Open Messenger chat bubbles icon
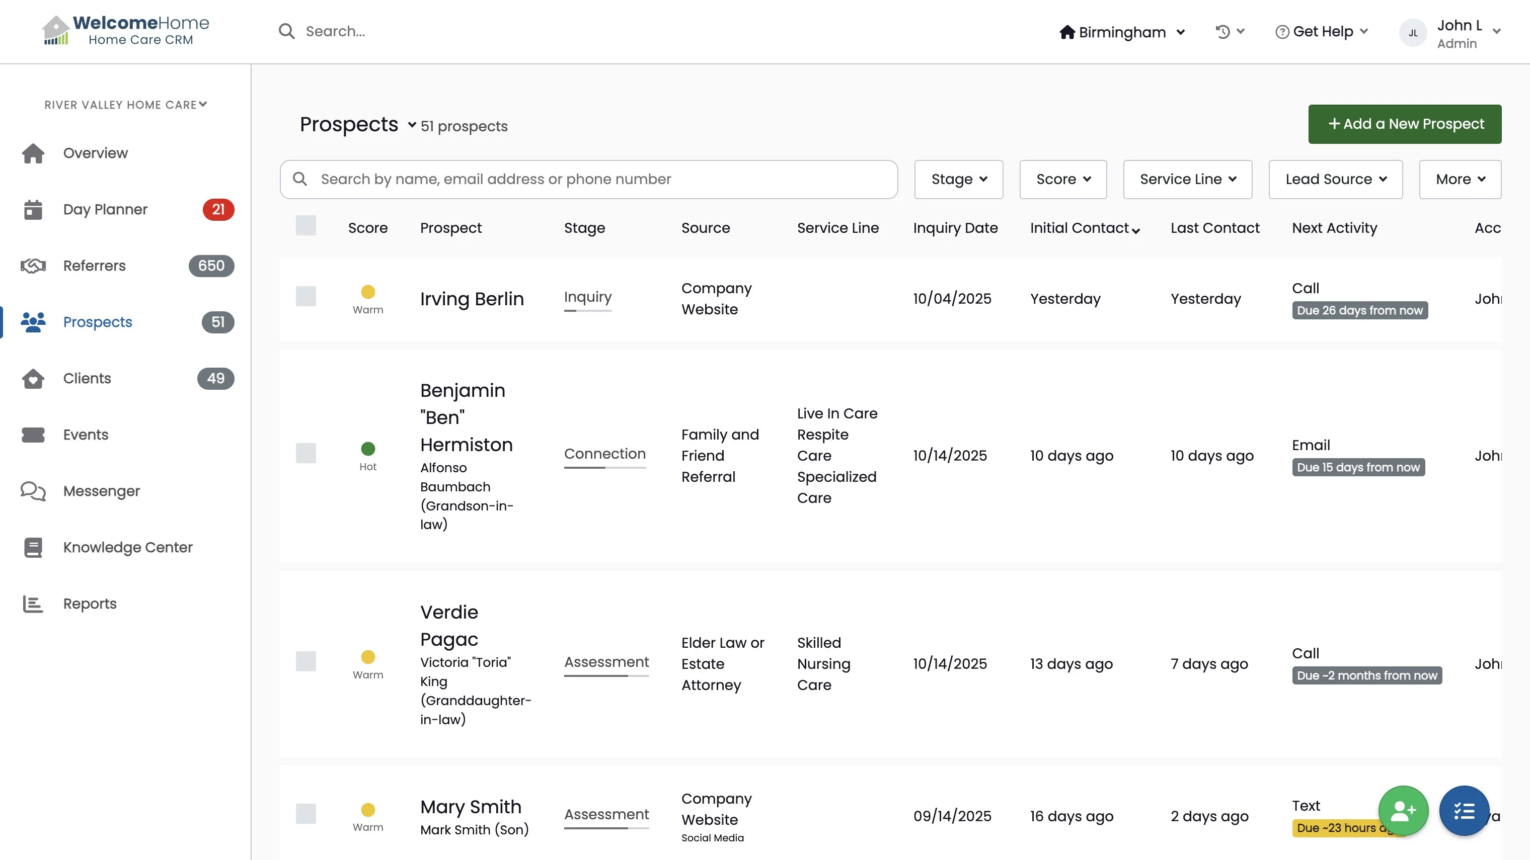This screenshot has width=1530, height=860. pyautogui.click(x=33, y=491)
